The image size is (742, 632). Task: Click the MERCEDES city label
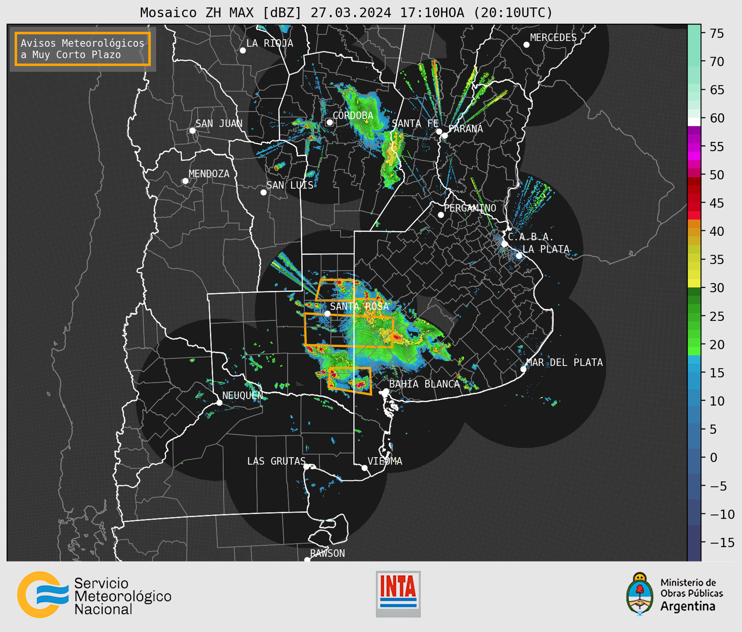[x=553, y=38]
